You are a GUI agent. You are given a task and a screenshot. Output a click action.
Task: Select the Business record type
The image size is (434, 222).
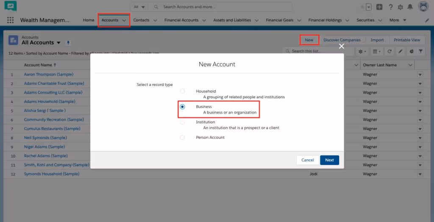tap(182, 107)
